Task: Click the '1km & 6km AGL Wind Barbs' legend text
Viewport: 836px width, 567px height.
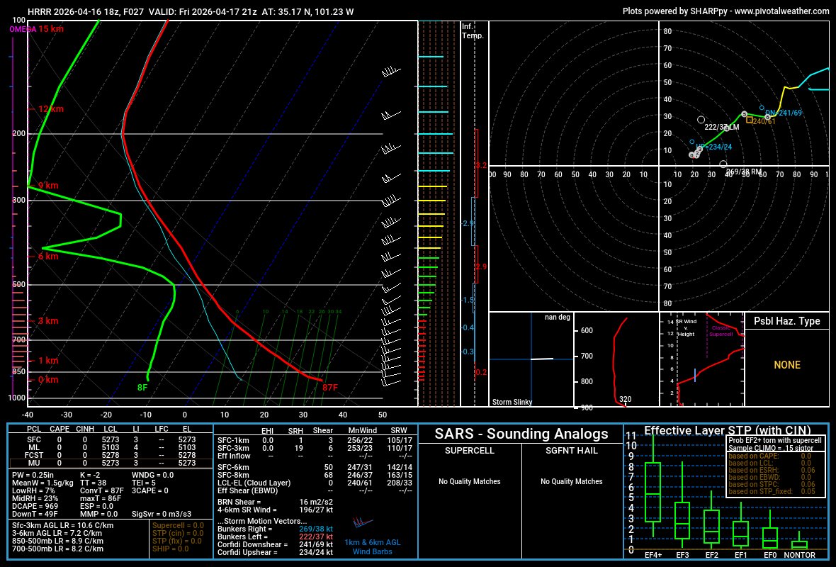Action: tap(372, 546)
